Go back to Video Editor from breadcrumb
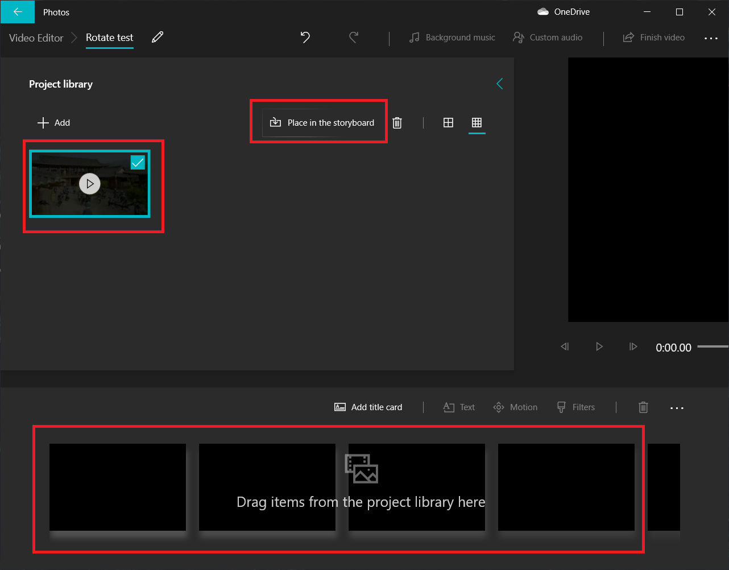Viewport: 729px width, 570px height. tap(35, 38)
